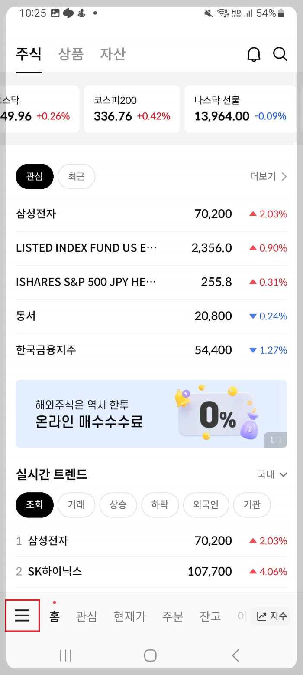Open the 잔고 balance screen
This screenshot has height=675, width=303.
210,616
